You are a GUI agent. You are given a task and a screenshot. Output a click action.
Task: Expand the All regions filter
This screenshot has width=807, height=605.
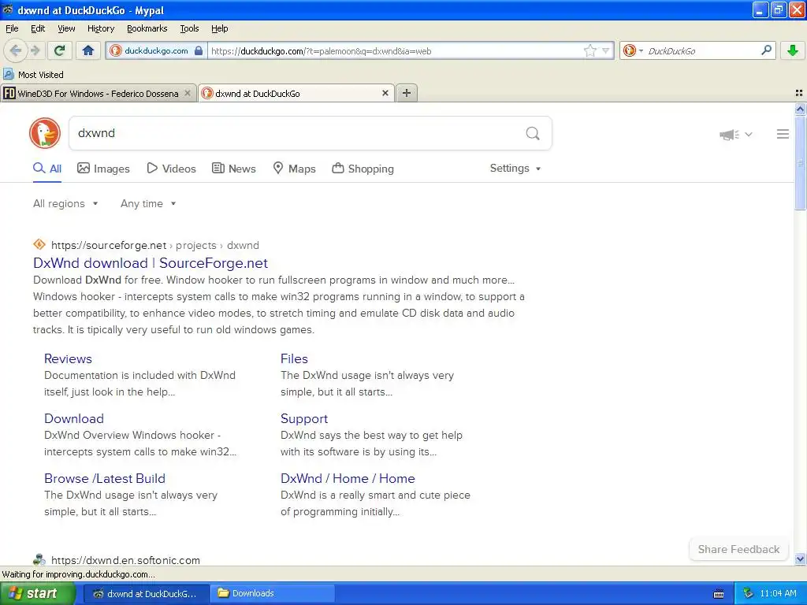65,204
